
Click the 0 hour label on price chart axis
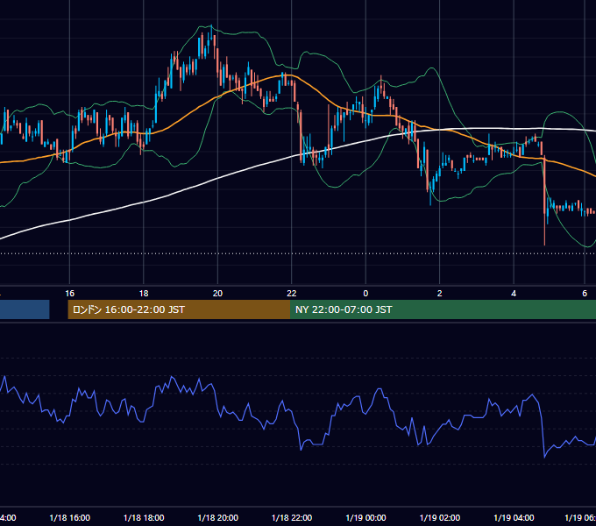[365, 294]
